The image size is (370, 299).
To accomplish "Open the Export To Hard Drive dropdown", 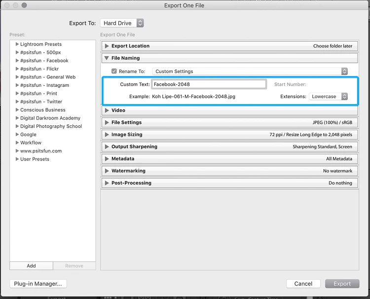I will (x=122, y=23).
